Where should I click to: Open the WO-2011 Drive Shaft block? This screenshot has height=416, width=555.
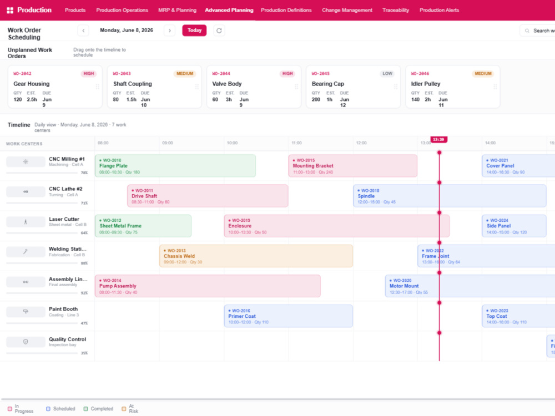[x=208, y=196]
